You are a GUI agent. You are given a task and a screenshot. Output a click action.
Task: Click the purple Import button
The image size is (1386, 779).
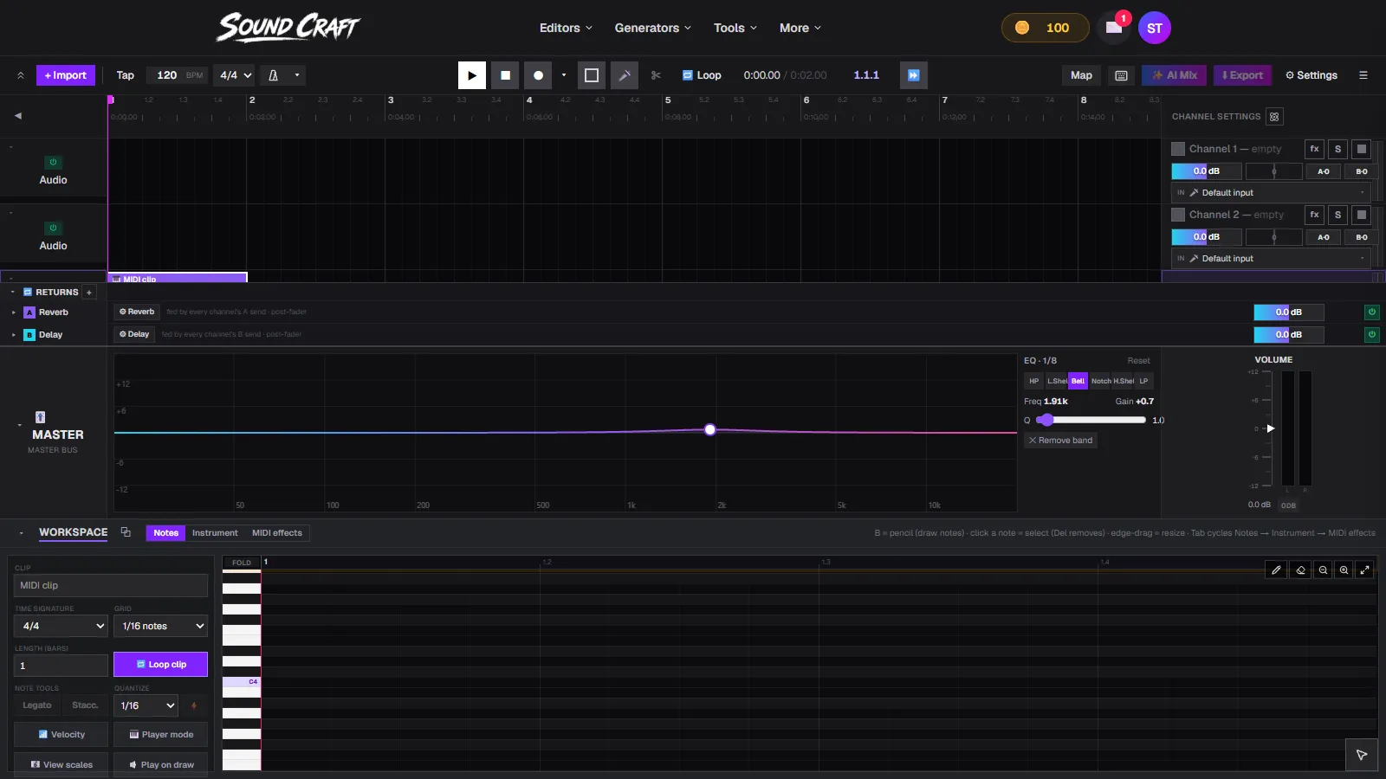tap(65, 75)
